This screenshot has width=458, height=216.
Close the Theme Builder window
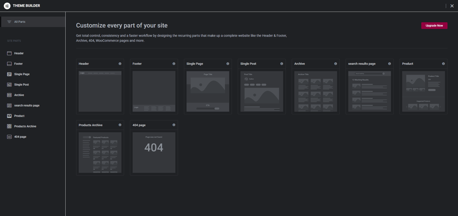[x=452, y=6]
